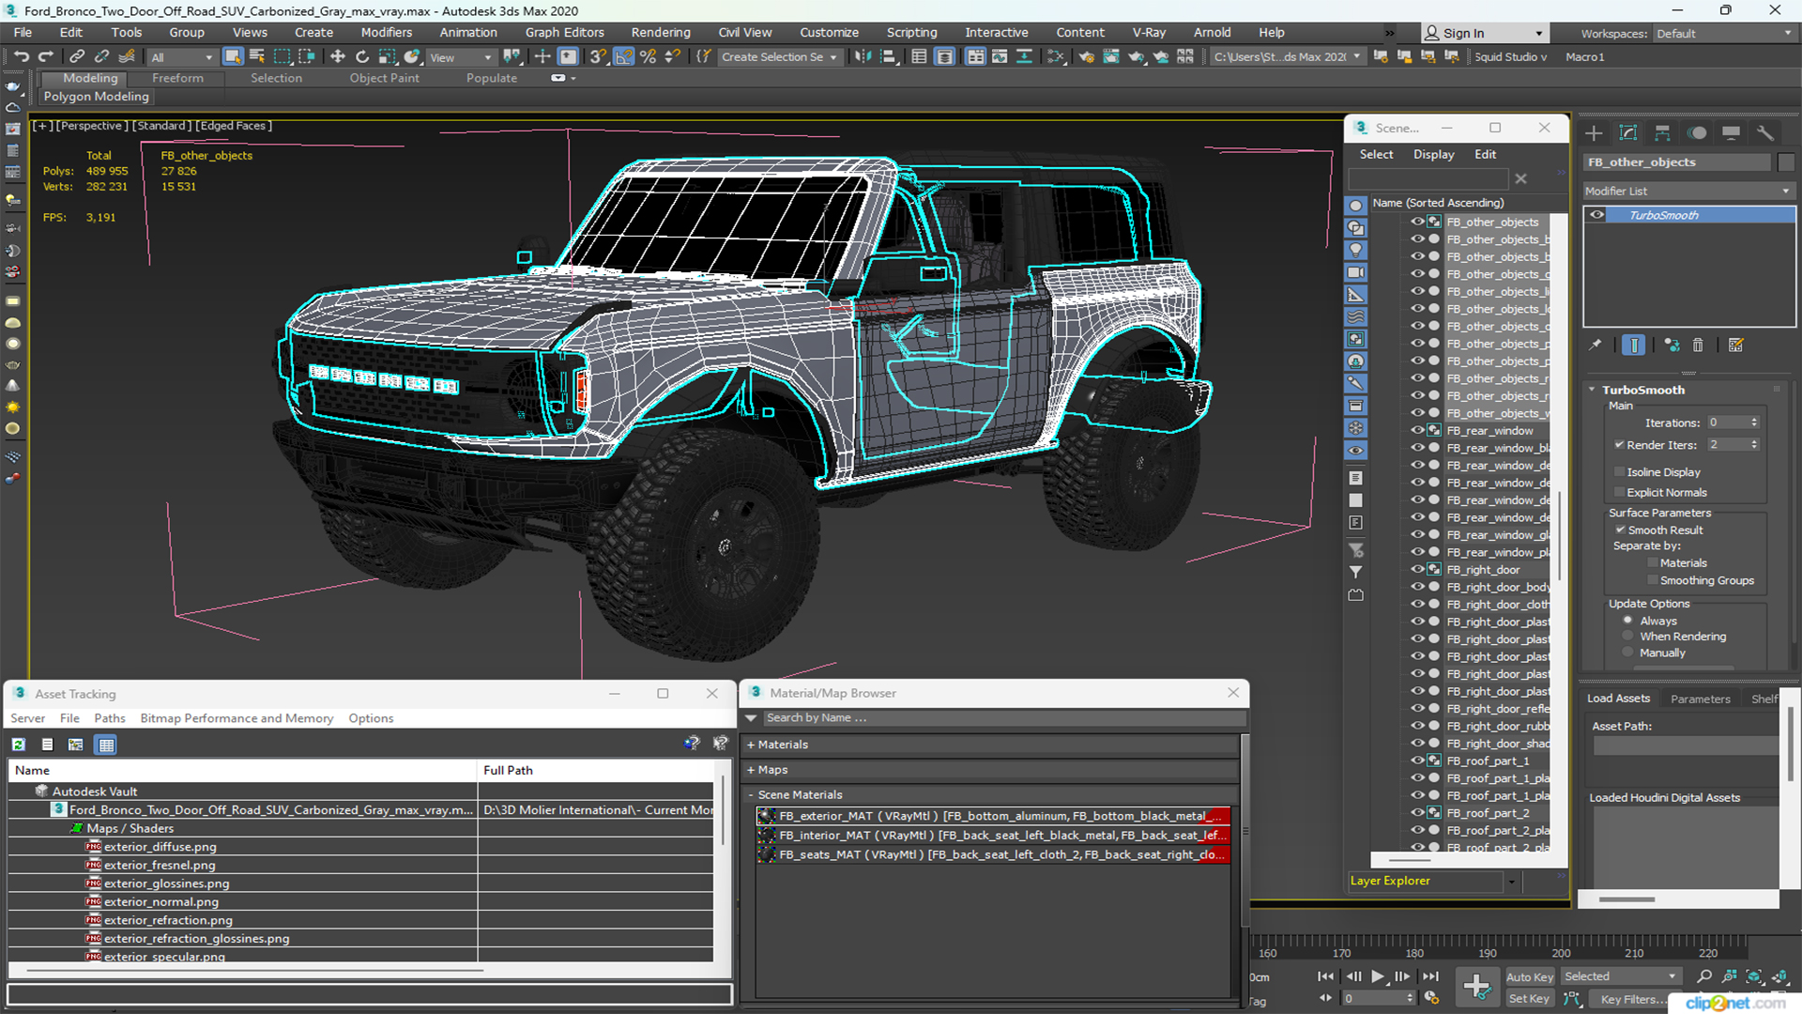Refresh the Asset Tracking list

click(x=18, y=745)
